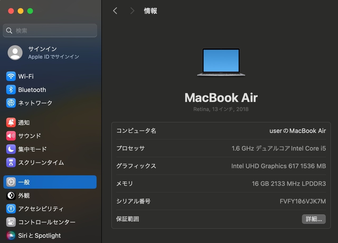Go back with the left chevron
This screenshot has width=338, height=243.
[115, 11]
